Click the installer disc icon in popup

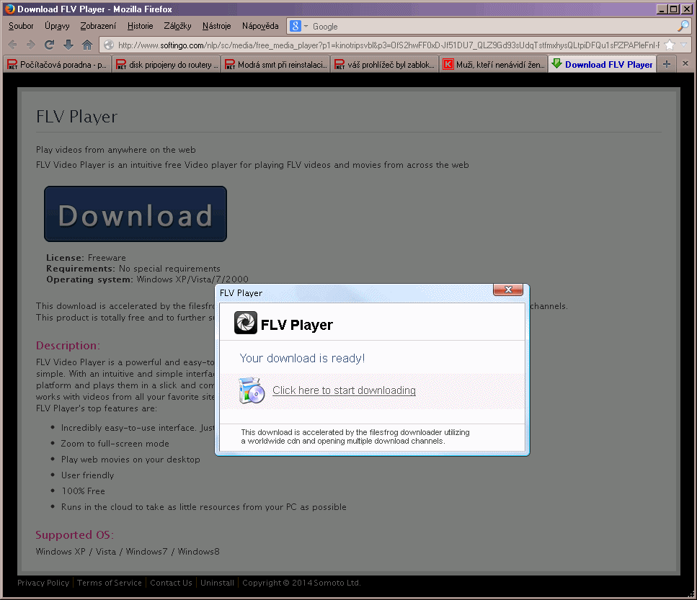251,390
